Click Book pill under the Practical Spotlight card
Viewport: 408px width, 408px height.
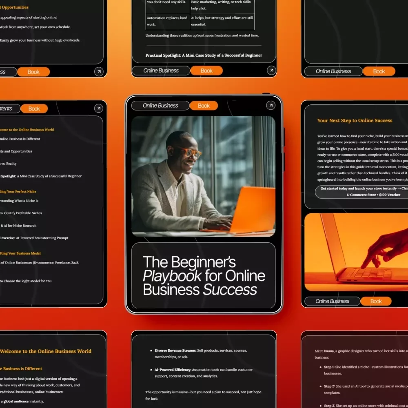tap(206, 71)
